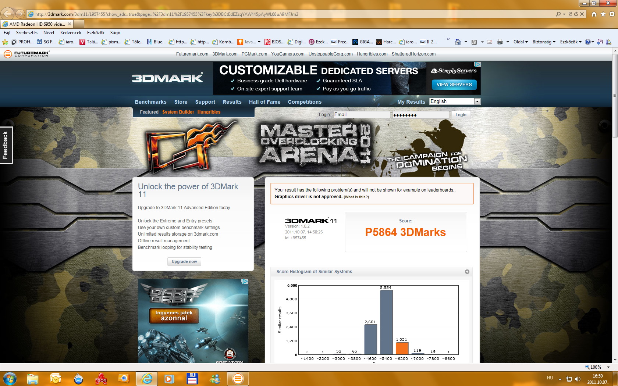This screenshot has width=618, height=386.
Task: Open the ShatteredHorizon.com link
Action: pos(413,54)
